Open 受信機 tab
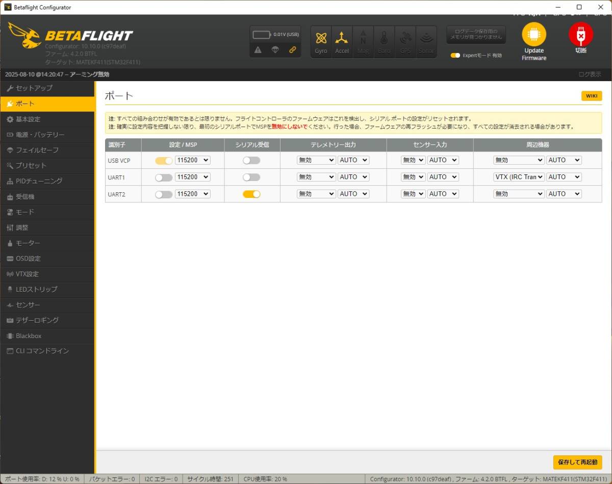 pyautogui.click(x=47, y=197)
